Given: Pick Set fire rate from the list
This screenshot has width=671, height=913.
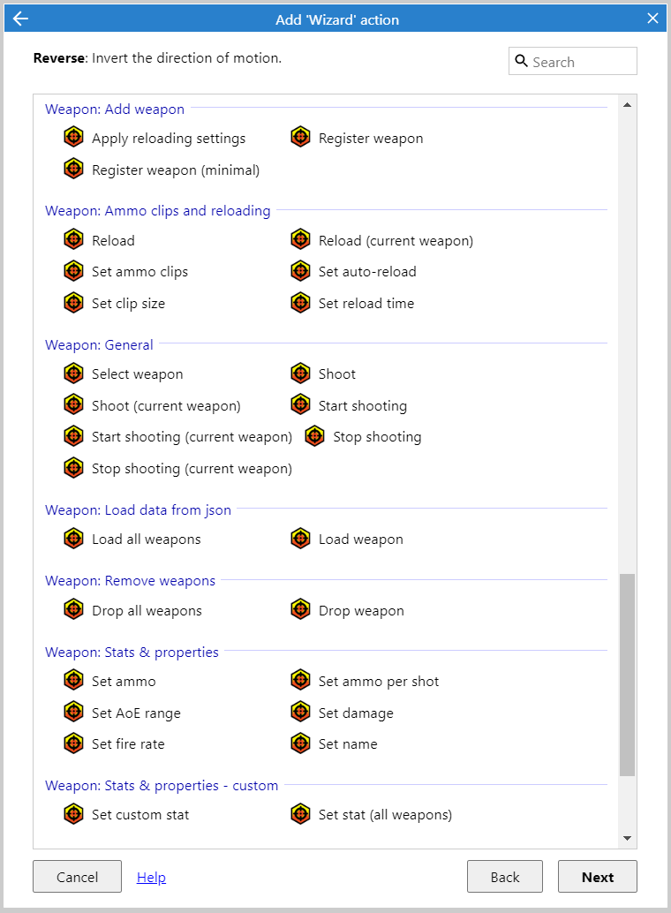Looking at the screenshot, I should (128, 743).
